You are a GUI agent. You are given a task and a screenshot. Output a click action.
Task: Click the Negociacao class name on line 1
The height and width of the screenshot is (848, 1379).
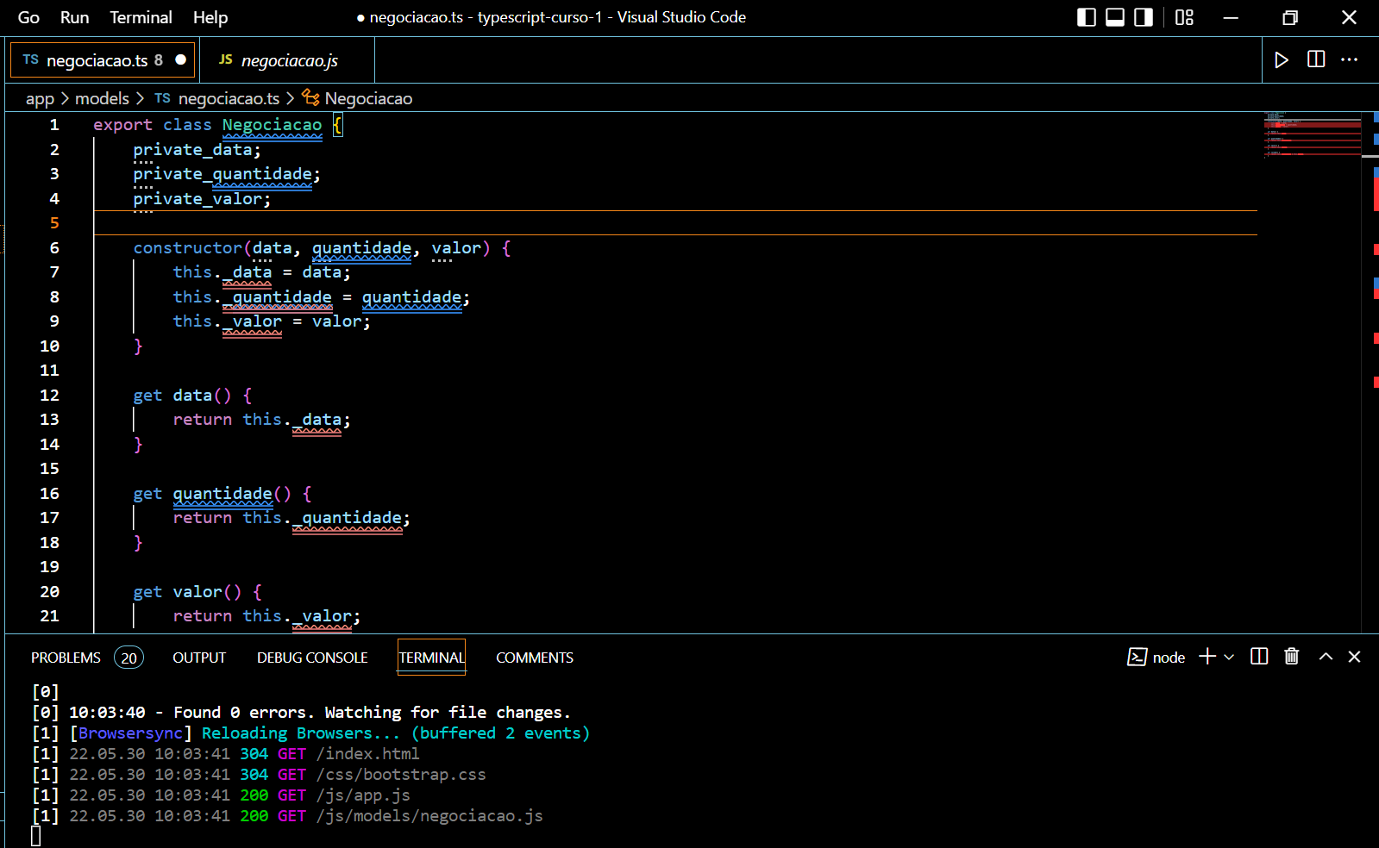tap(272, 125)
